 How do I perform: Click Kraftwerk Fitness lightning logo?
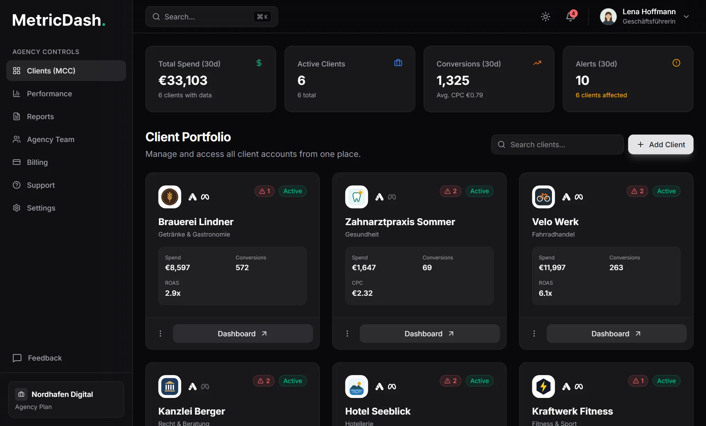click(543, 387)
